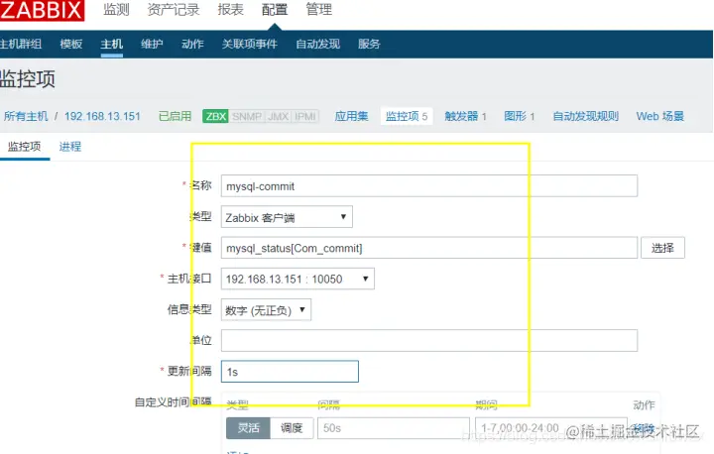Select the 主机 submenu item
The image size is (714, 454).
tap(111, 45)
